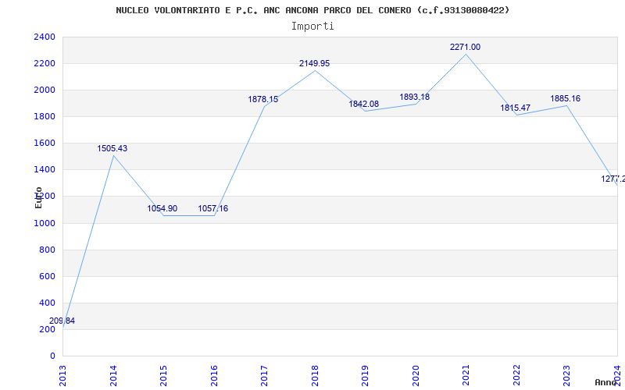Select the y-axis value 800
Screen dimensions: 625x390
click(48, 250)
